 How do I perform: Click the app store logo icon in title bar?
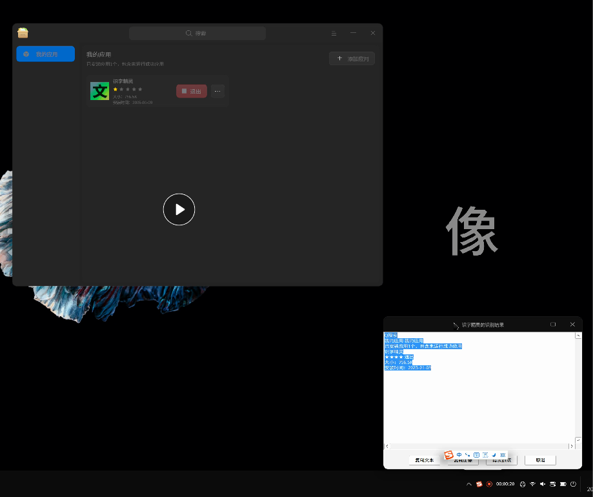23,33
